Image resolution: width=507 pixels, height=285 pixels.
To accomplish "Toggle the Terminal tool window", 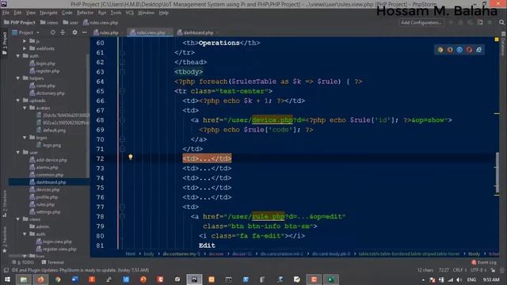I will coord(53,262).
